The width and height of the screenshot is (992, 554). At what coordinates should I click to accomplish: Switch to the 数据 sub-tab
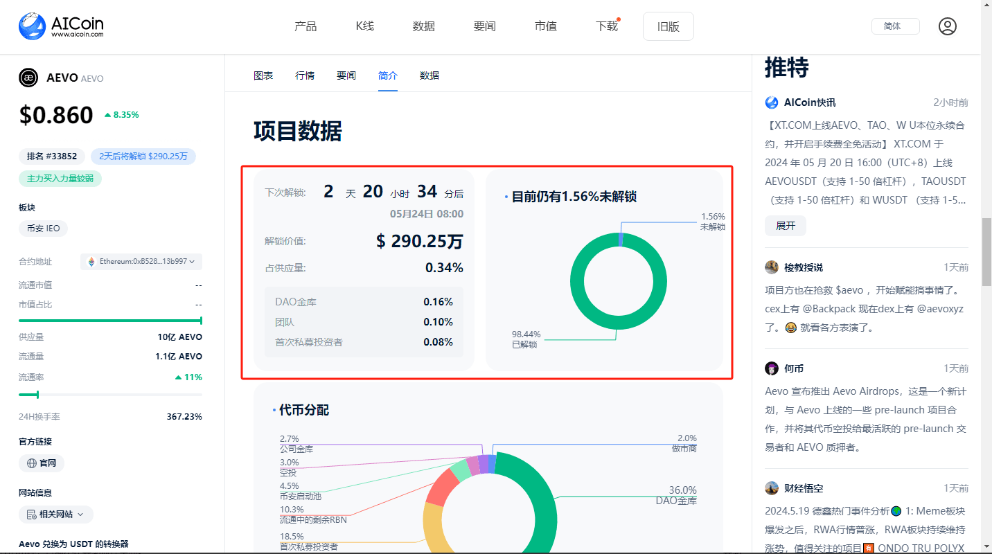pyautogui.click(x=429, y=75)
